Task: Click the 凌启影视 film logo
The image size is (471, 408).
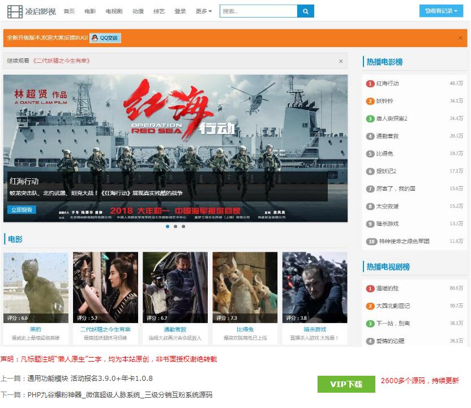Action: point(32,11)
